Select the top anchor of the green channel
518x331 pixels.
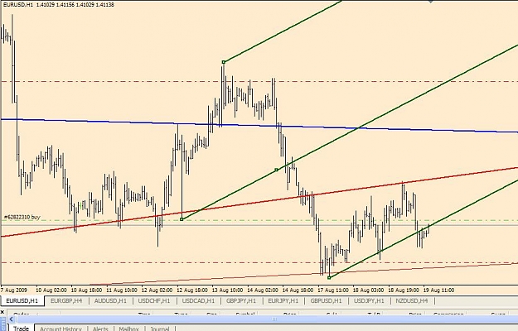pos(224,62)
